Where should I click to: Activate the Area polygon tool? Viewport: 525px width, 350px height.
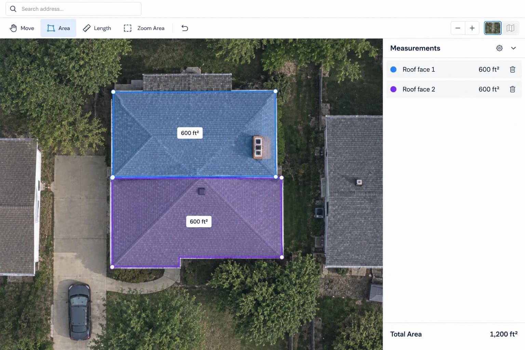pos(58,28)
